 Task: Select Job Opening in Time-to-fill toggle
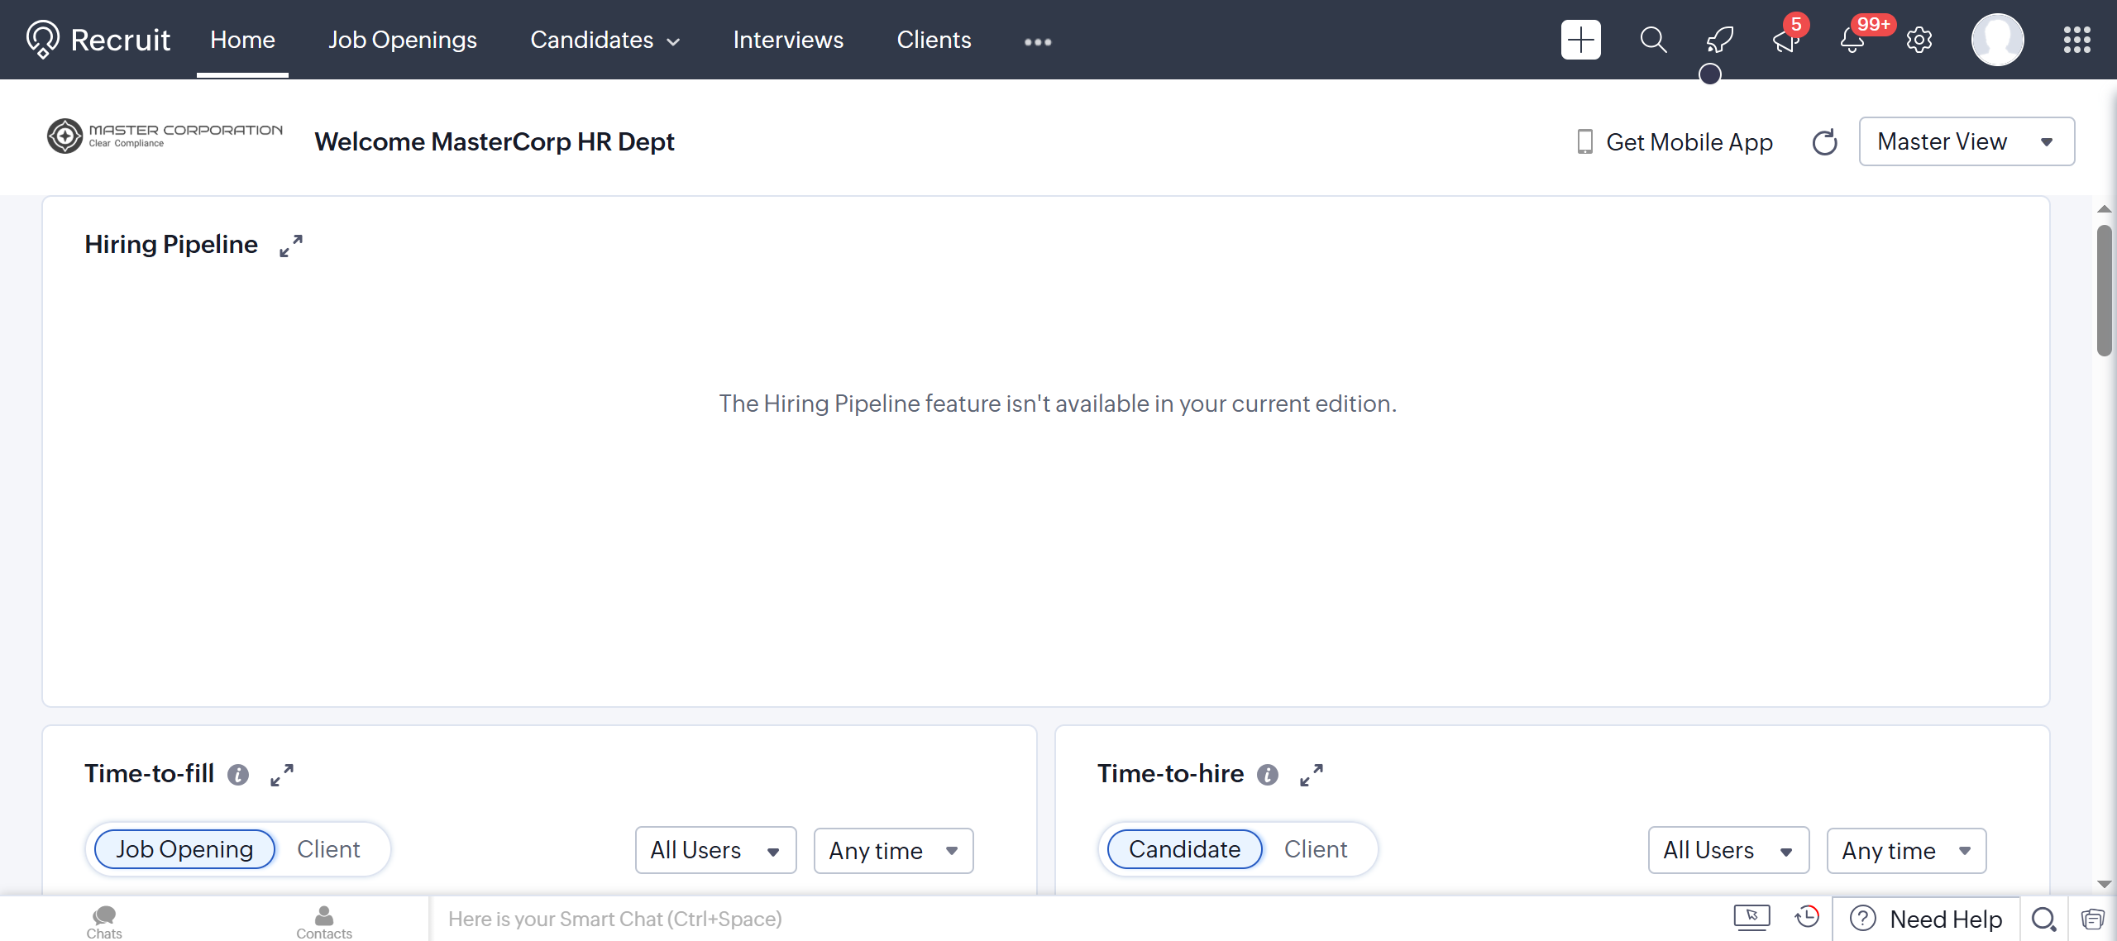point(184,849)
